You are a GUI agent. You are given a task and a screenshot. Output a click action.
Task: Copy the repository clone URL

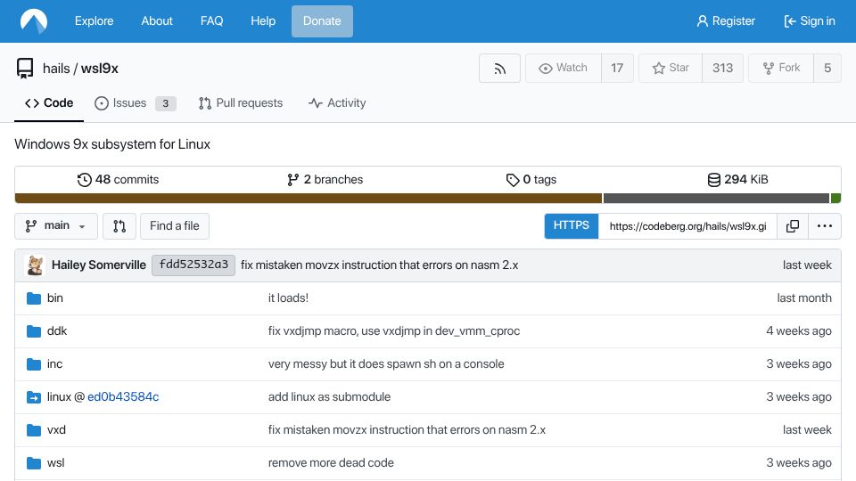792,226
